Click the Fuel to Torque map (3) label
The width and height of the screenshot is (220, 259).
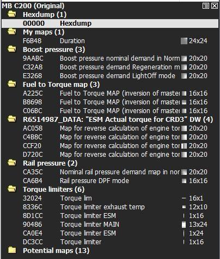click(62, 84)
